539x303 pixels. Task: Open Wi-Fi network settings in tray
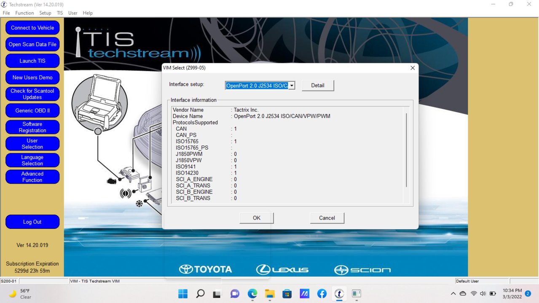pos(474,293)
